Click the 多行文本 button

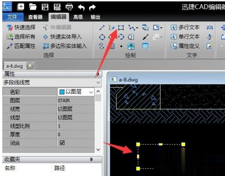point(185,28)
